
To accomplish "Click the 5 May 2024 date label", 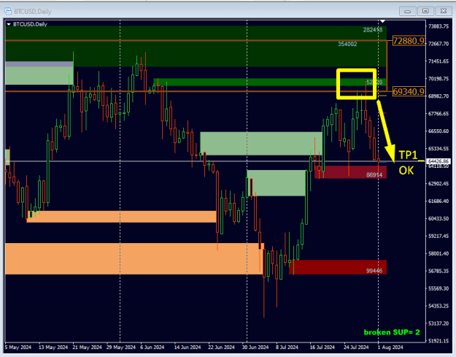I will [18, 347].
